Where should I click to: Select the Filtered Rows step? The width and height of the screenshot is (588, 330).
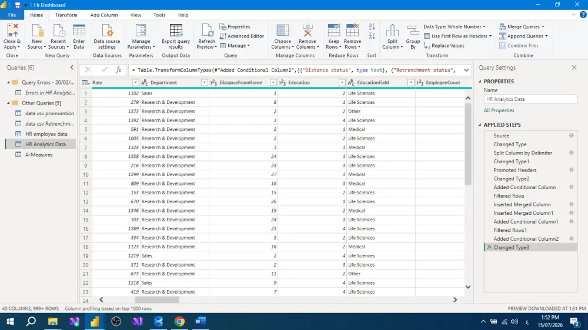(x=509, y=196)
